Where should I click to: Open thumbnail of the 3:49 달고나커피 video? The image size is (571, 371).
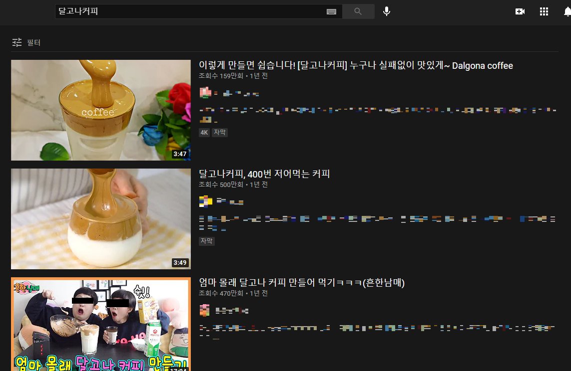pos(101,219)
